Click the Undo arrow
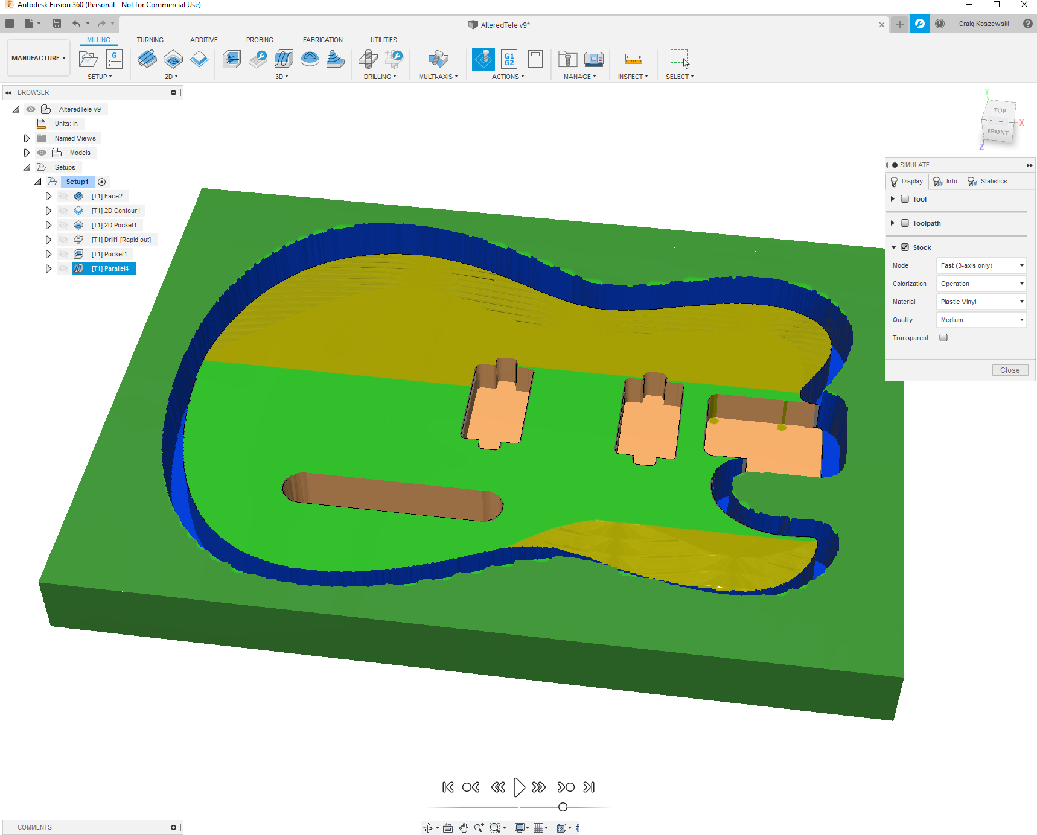 (76, 24)
